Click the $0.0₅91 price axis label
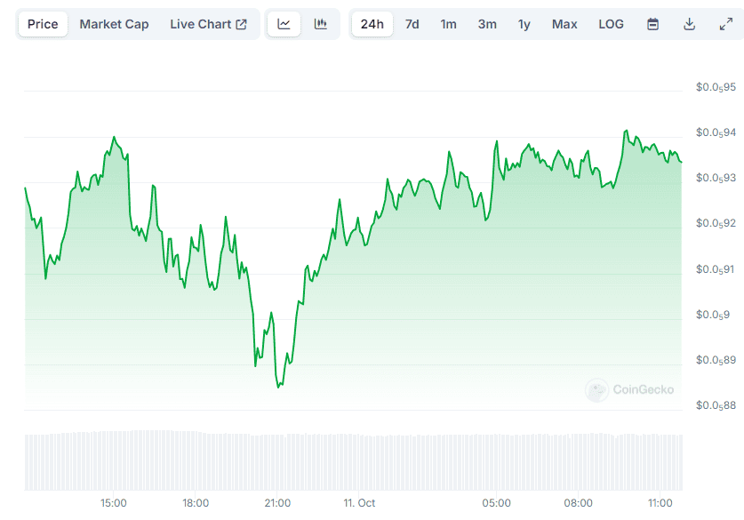Screen dimensions: 744x520 tap(716, 269)
